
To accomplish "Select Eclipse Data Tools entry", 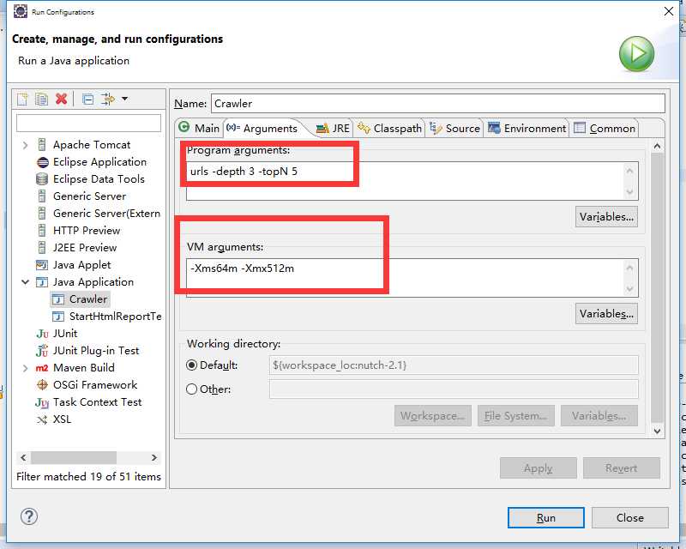I will click(99, 179).
